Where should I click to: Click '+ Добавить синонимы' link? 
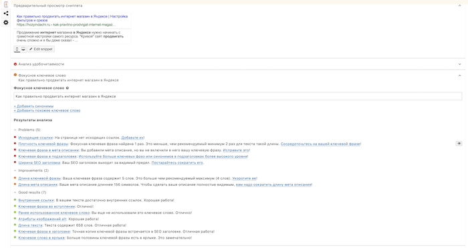coord(33,106)
